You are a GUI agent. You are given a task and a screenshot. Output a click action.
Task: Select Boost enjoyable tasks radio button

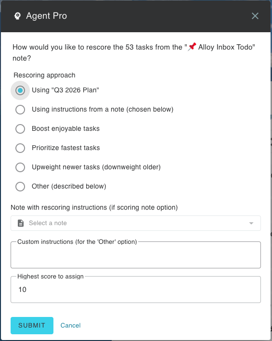[x=20, y=129]
